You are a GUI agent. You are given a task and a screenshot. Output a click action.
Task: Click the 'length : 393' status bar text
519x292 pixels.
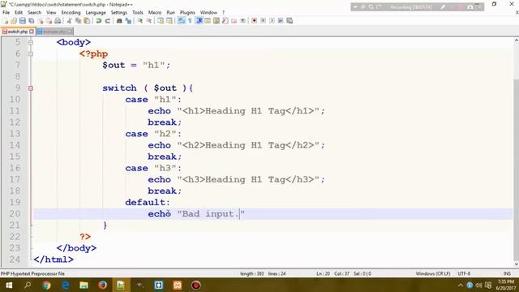(252, 274)
